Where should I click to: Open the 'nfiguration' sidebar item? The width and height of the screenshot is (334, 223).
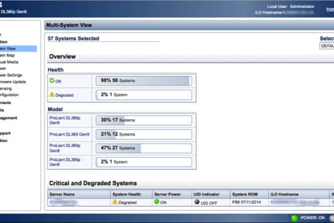[9, 95]
